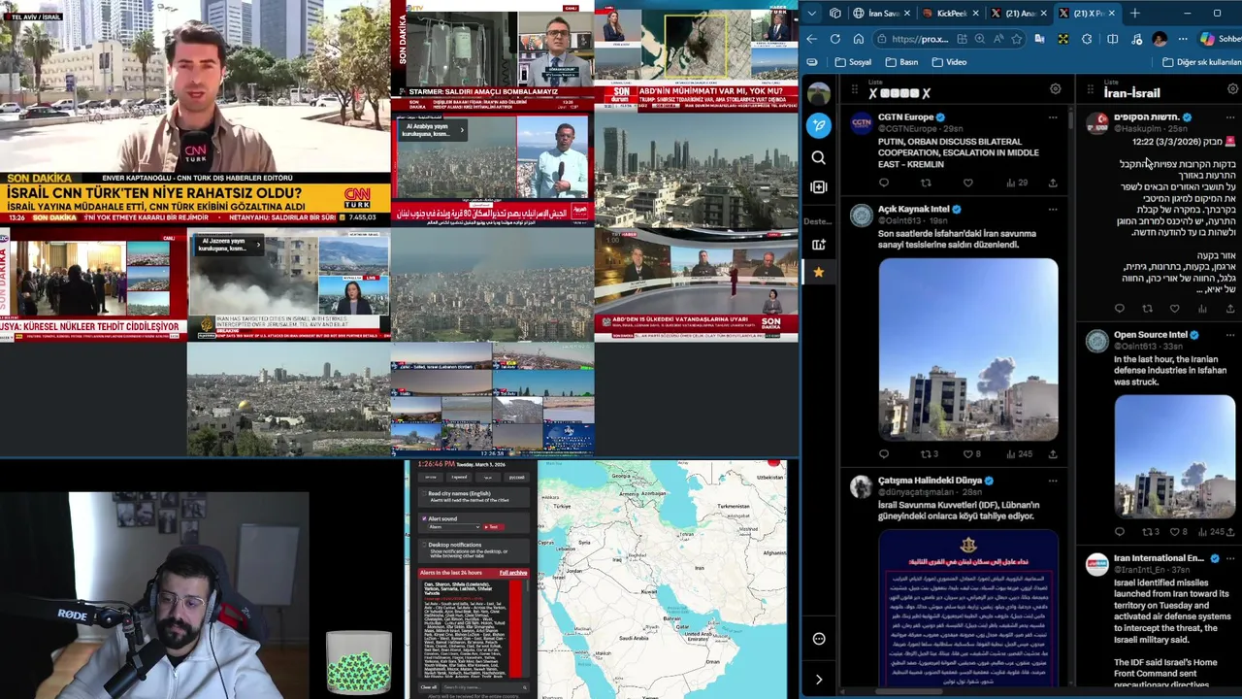Open the browser extensions puzzle icon

[1087, 39]
